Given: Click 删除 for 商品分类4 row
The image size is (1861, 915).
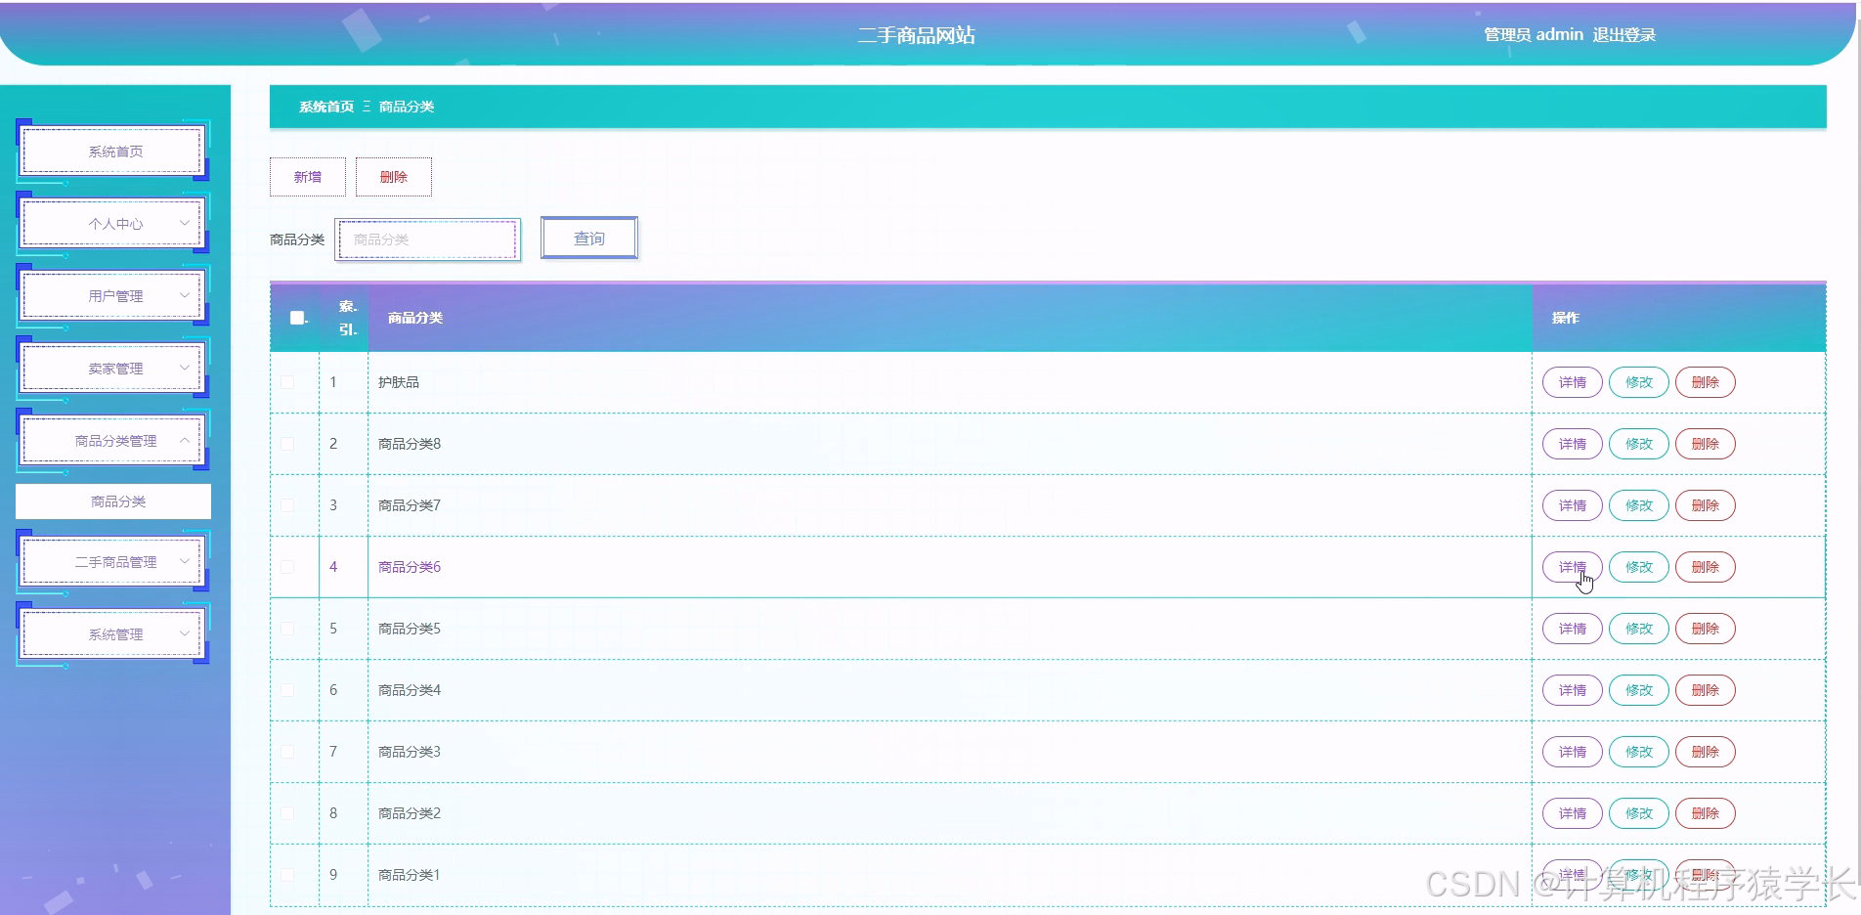Looking at the screenshot, I should pyautogui.click(x=1706, y=690).
